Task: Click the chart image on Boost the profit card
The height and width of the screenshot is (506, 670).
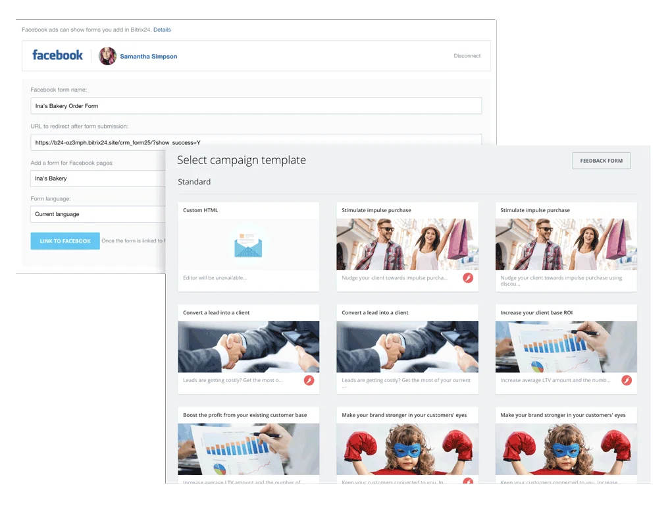Action: click(248, 449)
